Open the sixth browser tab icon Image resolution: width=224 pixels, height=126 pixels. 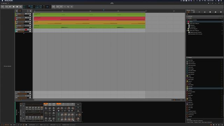pos(216,12)
